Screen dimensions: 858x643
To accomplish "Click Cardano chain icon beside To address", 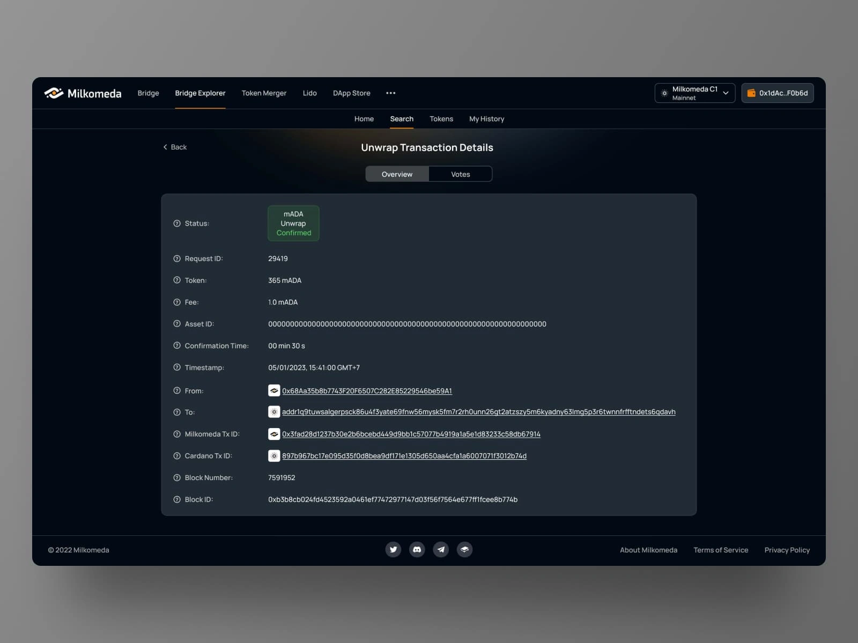I will coord(274,412).
